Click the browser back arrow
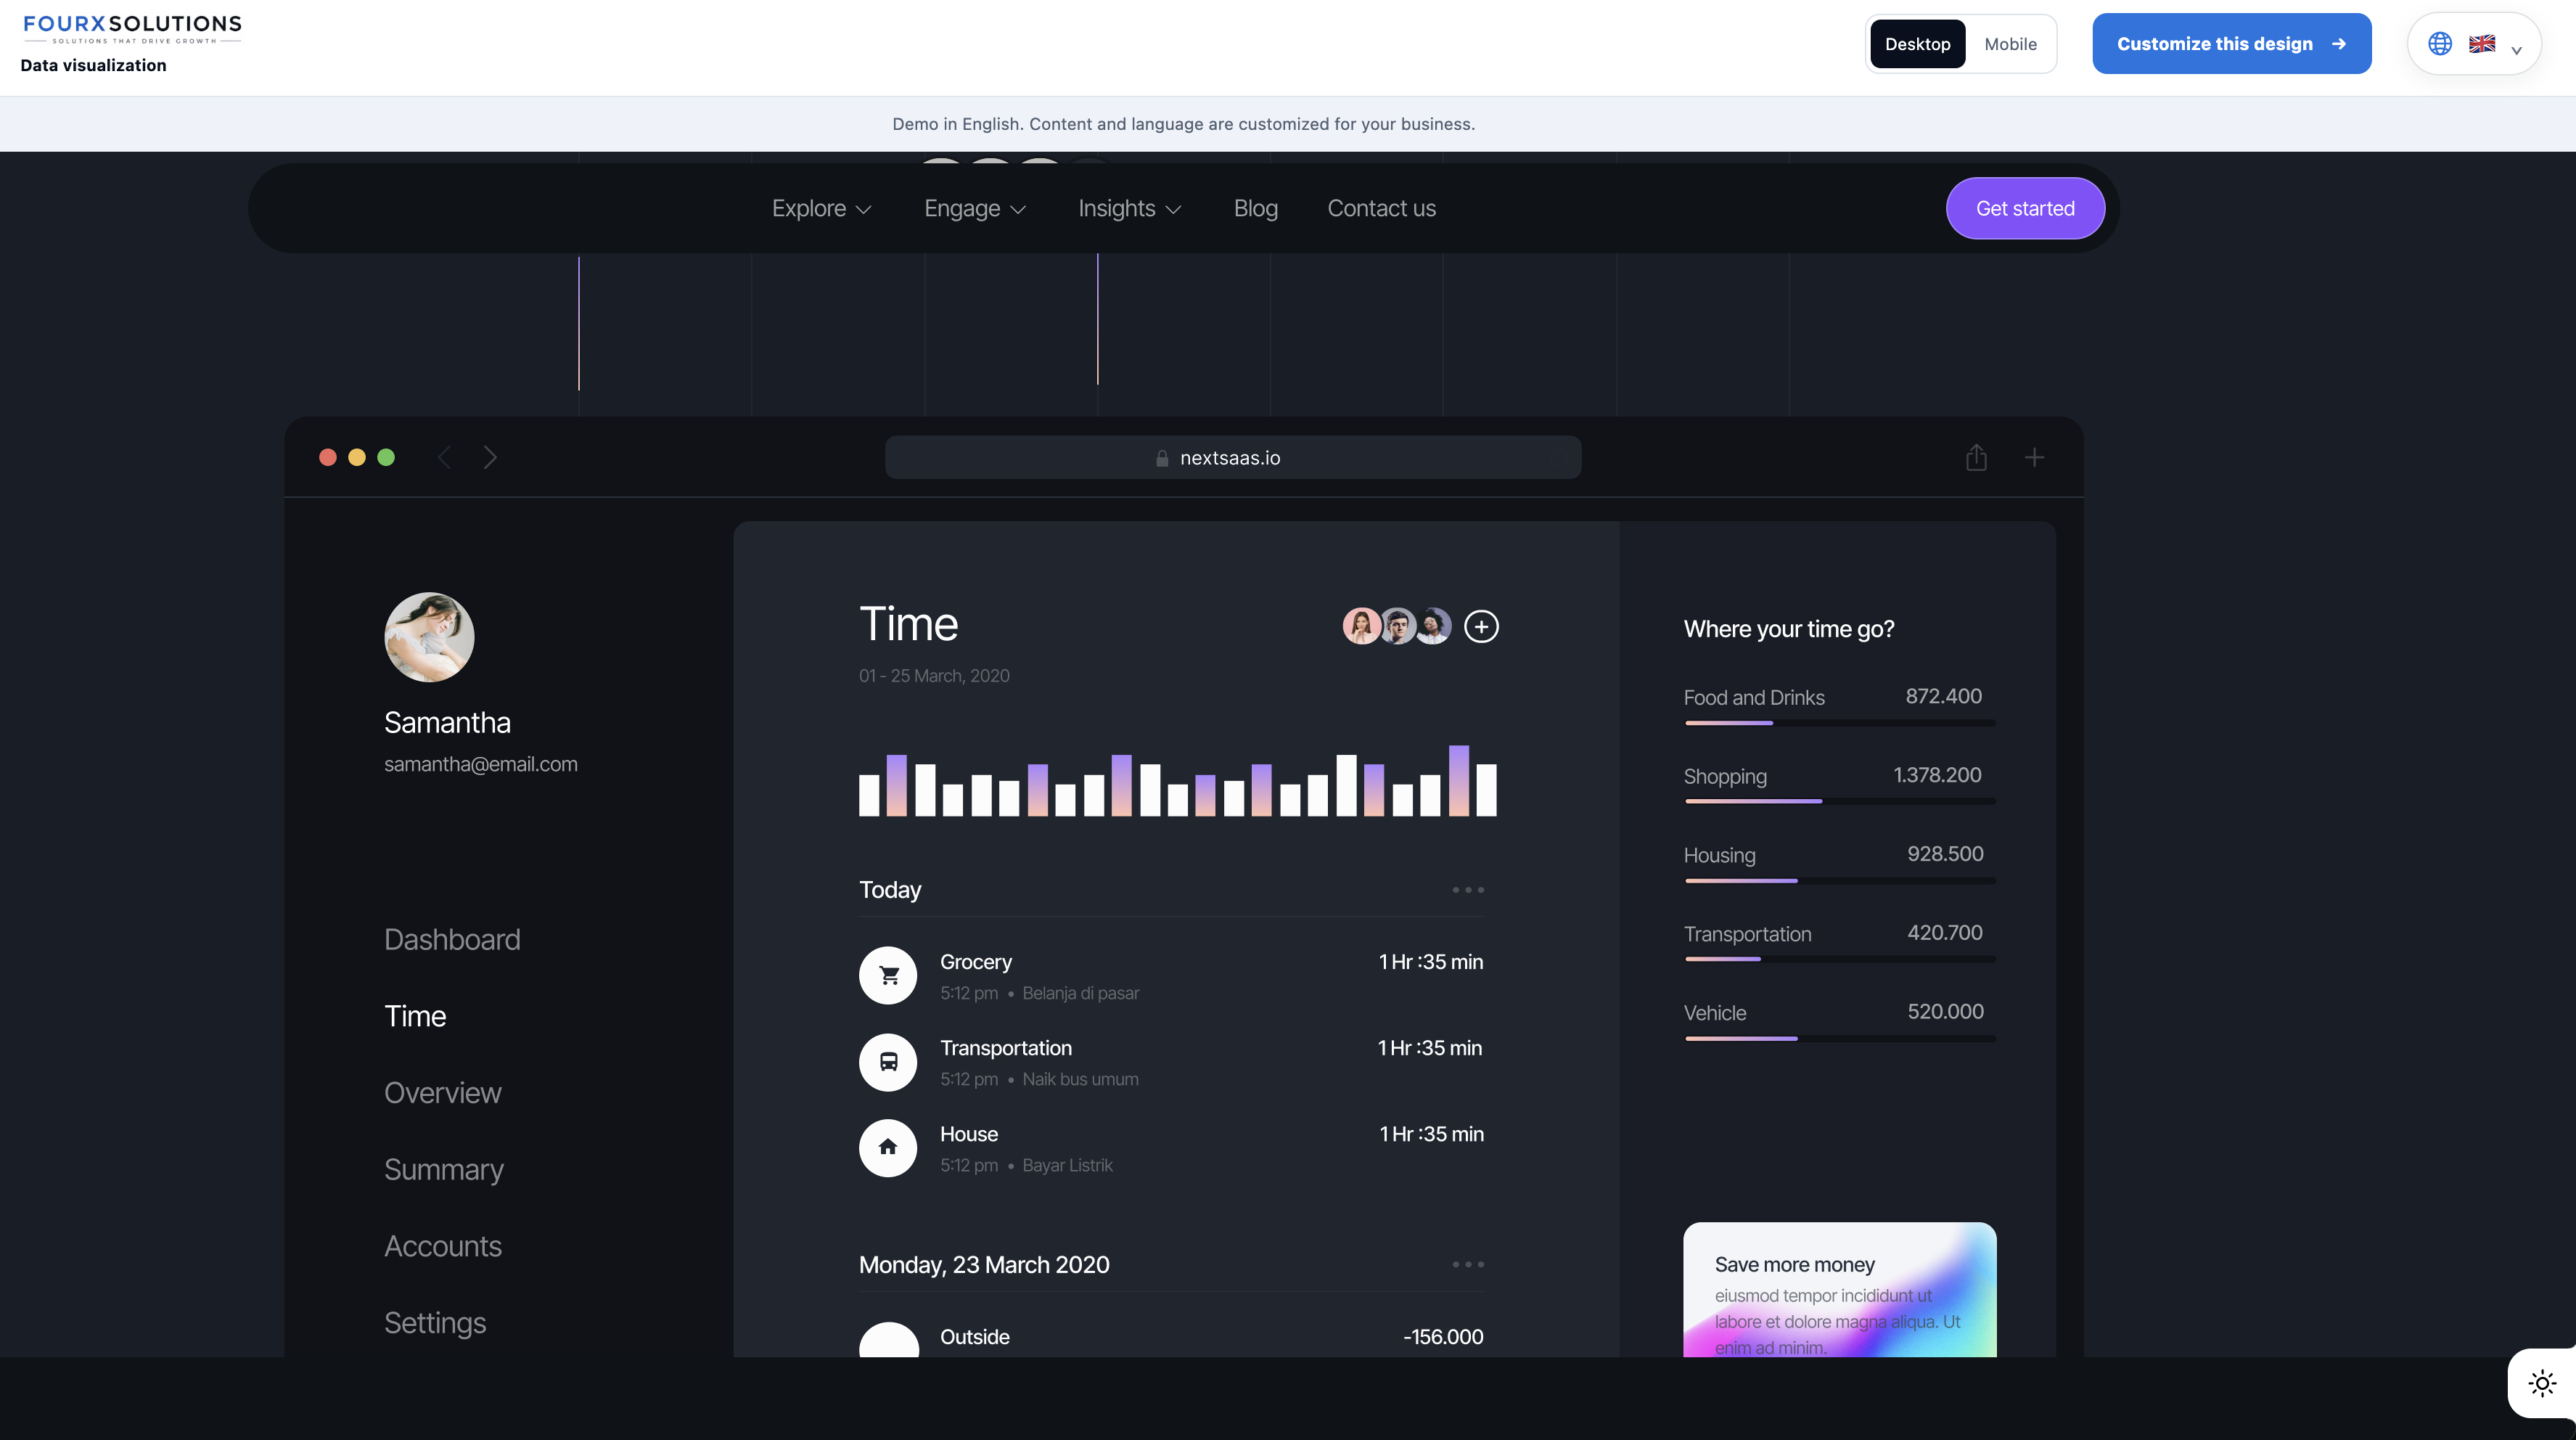 pos(444,457)
